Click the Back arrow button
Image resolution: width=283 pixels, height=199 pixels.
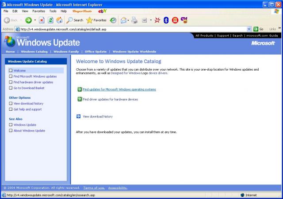pos(7,20)
